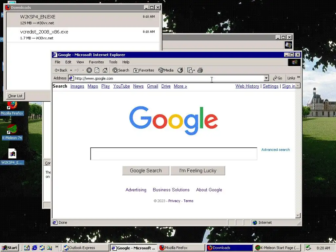This screenshot has height=252, width=336.
Task: Open the Back button history dropdown arrow
Action: 71,70
